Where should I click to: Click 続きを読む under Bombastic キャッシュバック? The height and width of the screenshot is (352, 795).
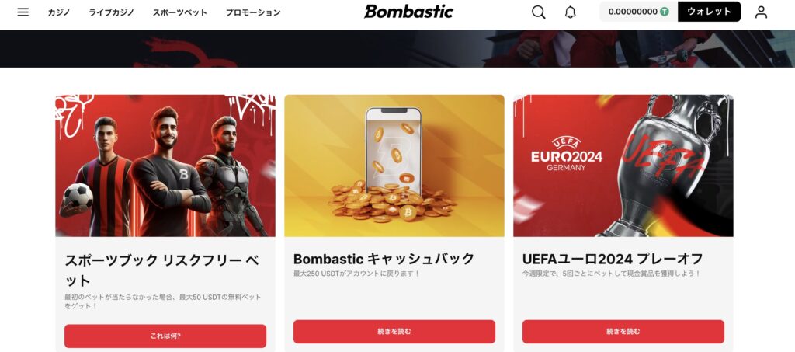[x=394, y=332]
